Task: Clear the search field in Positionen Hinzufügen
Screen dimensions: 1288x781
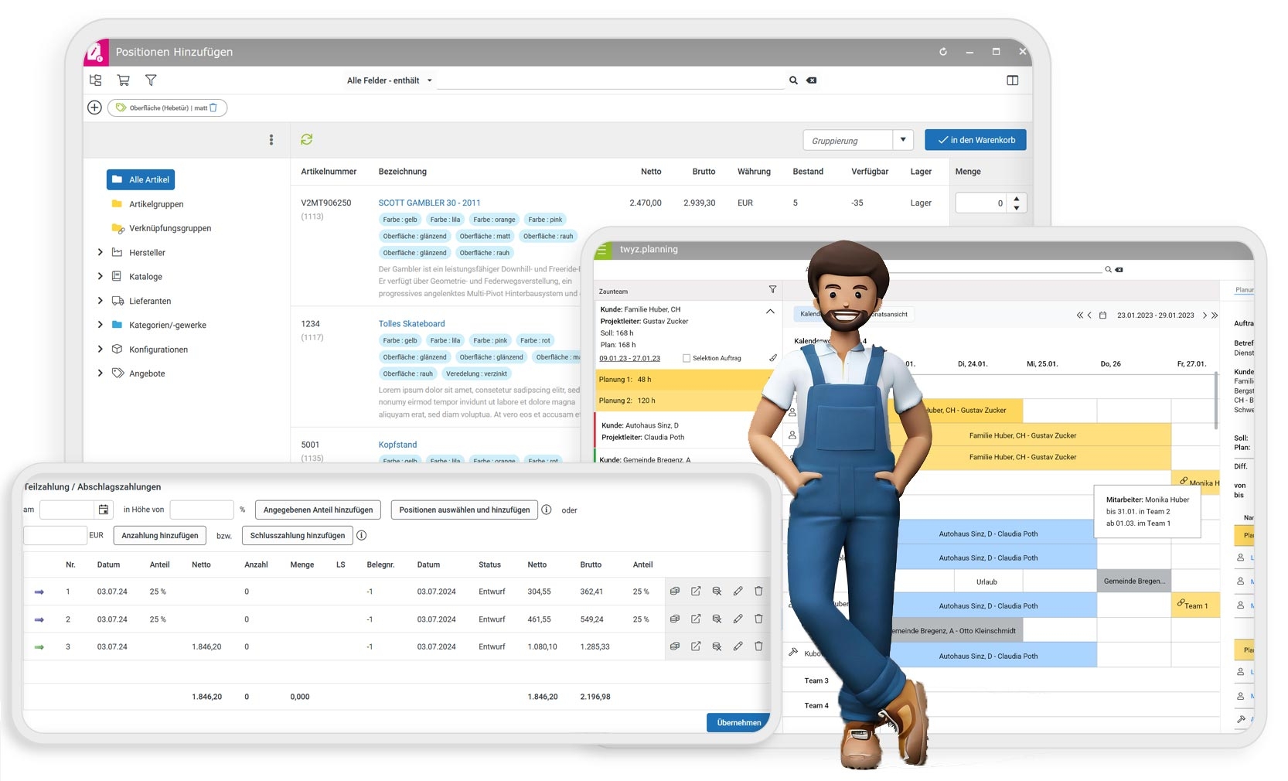Action: (812, 80)
